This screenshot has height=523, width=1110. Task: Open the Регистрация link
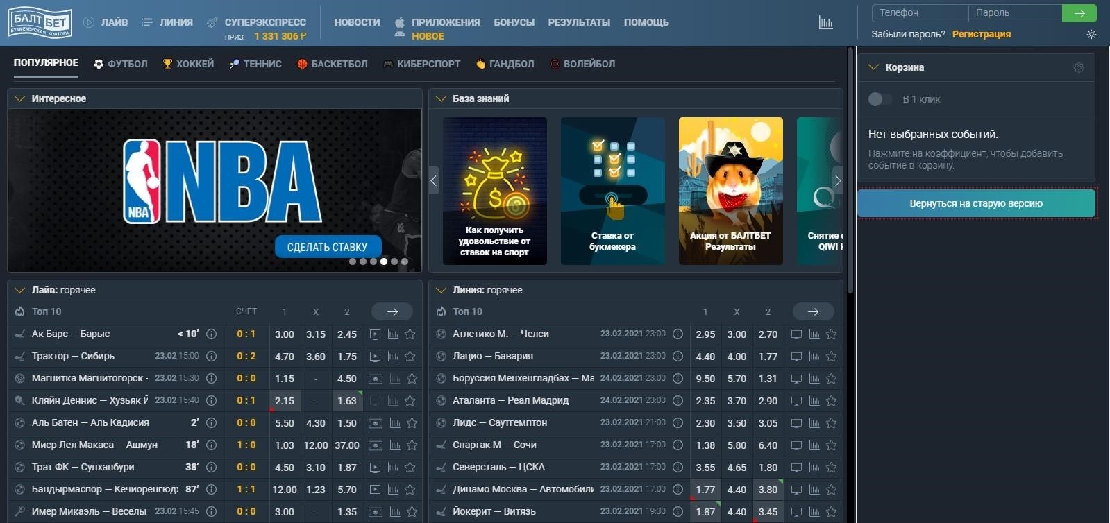coord(982,34)
